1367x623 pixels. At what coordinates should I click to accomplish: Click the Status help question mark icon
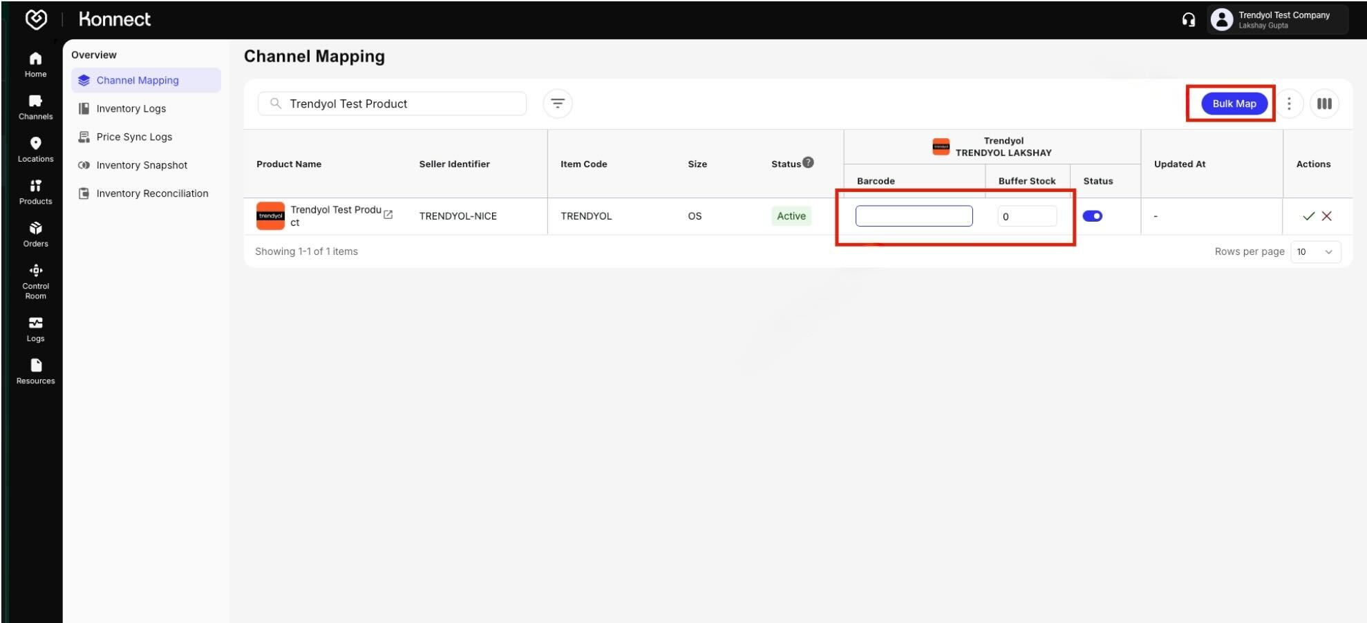808,162
